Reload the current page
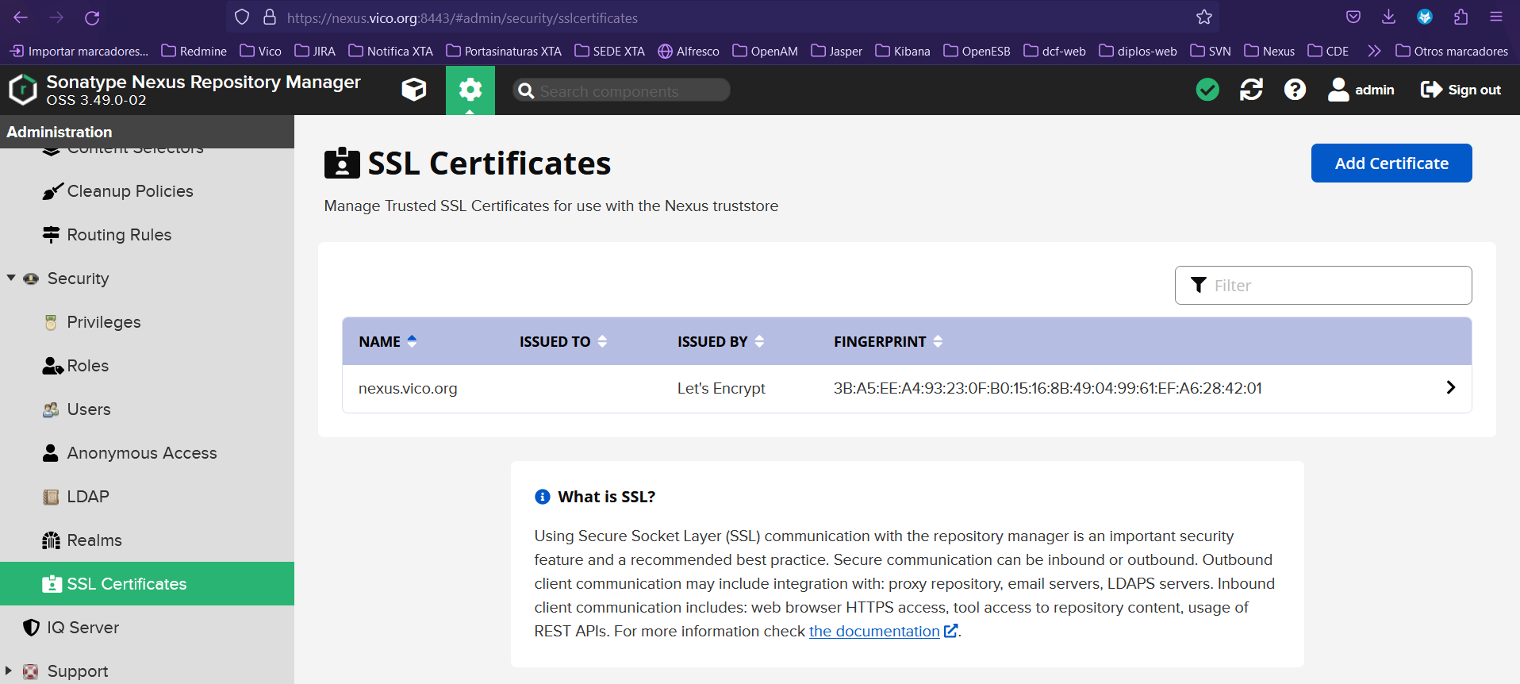 [x=92, y=17]
